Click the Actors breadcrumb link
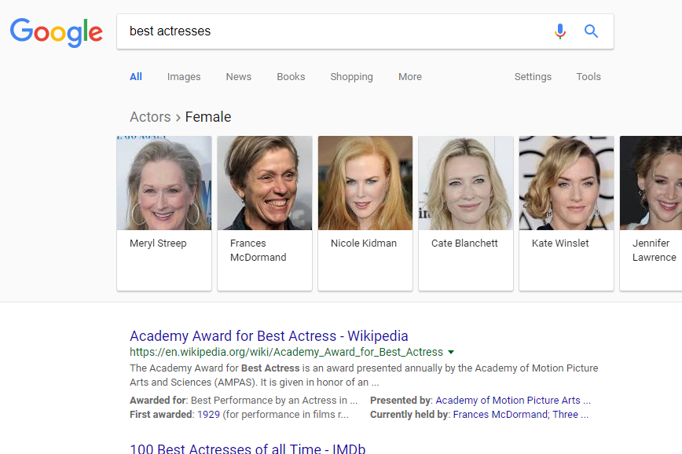682x454 pixels. (150, 116)
